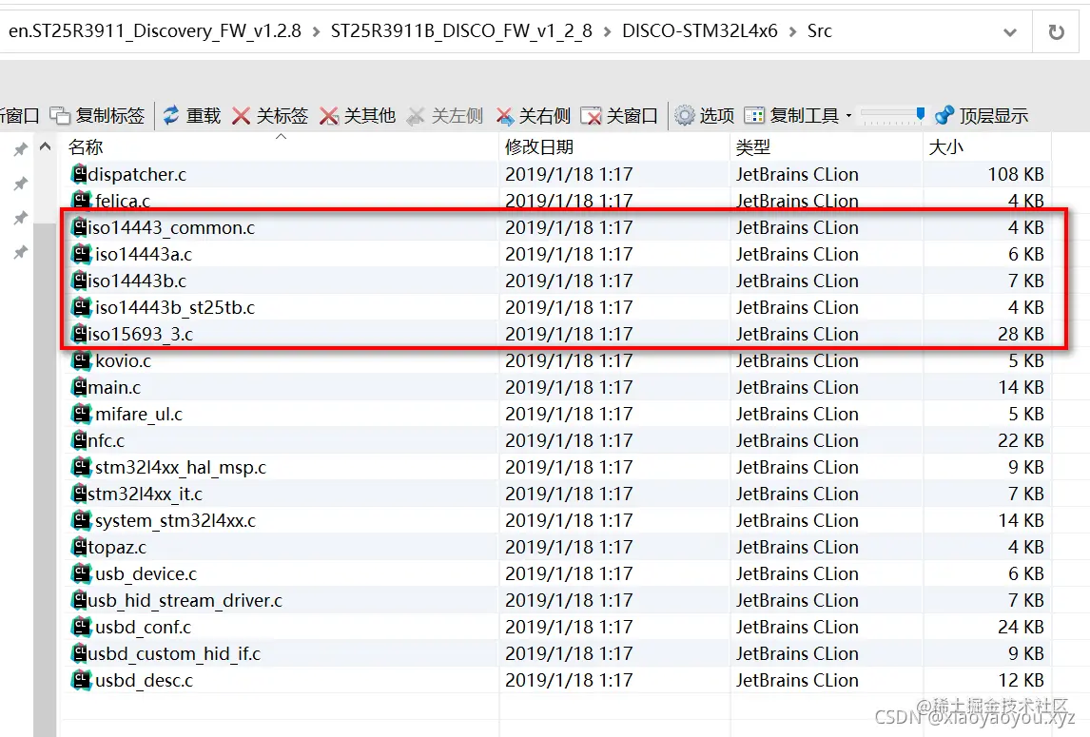Go to DISCO-STM32L4x6 breadcrumb folder
The width and height of the screenshot is (1090, 737).
(x=699, y=31)
